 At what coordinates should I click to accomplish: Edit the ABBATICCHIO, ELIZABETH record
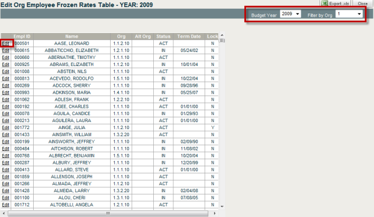point(5,50)
